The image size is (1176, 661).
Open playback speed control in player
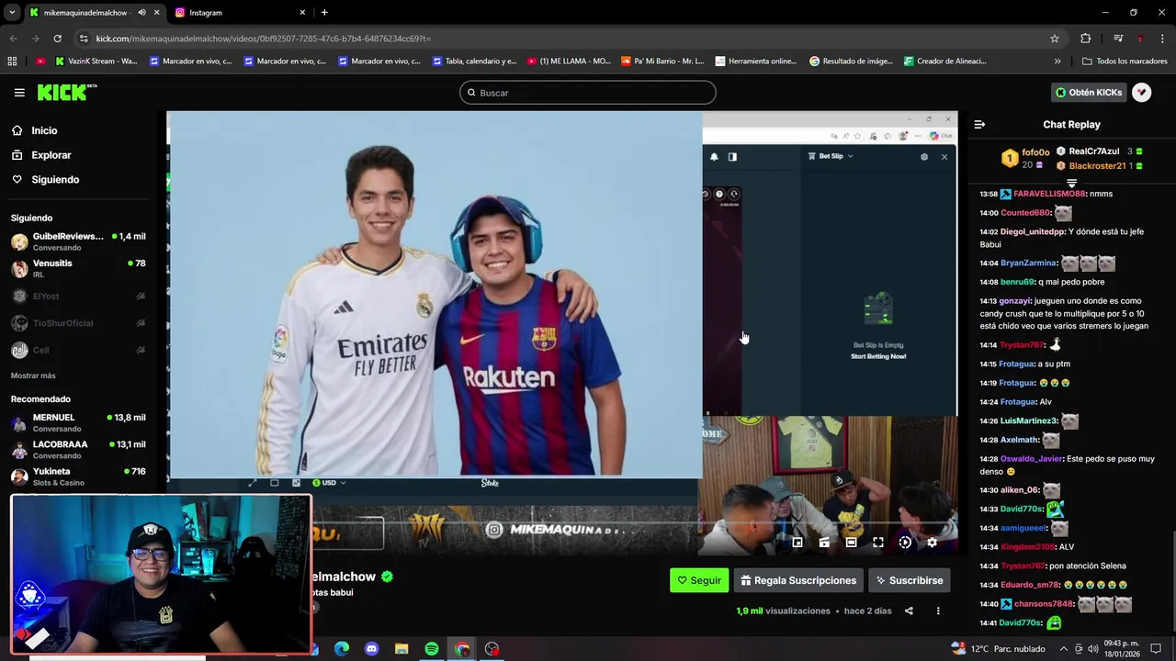pyautogui.click(x=905, y=543)
